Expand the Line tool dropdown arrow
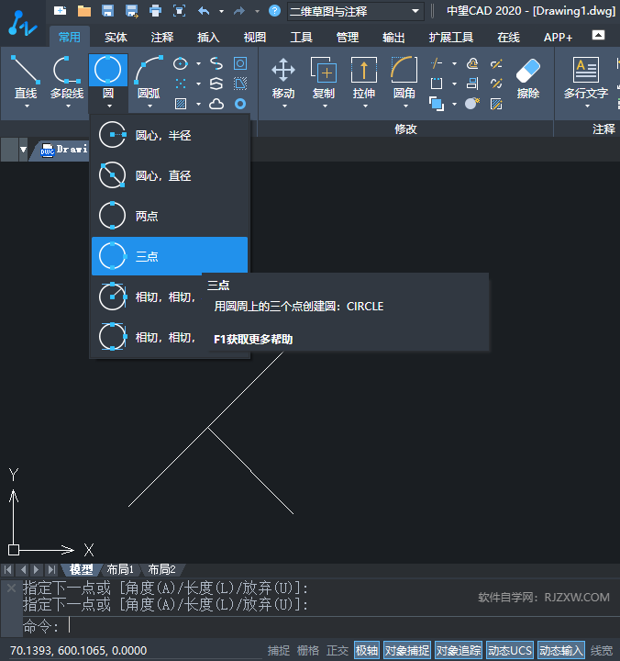 (x=27, y=106)
